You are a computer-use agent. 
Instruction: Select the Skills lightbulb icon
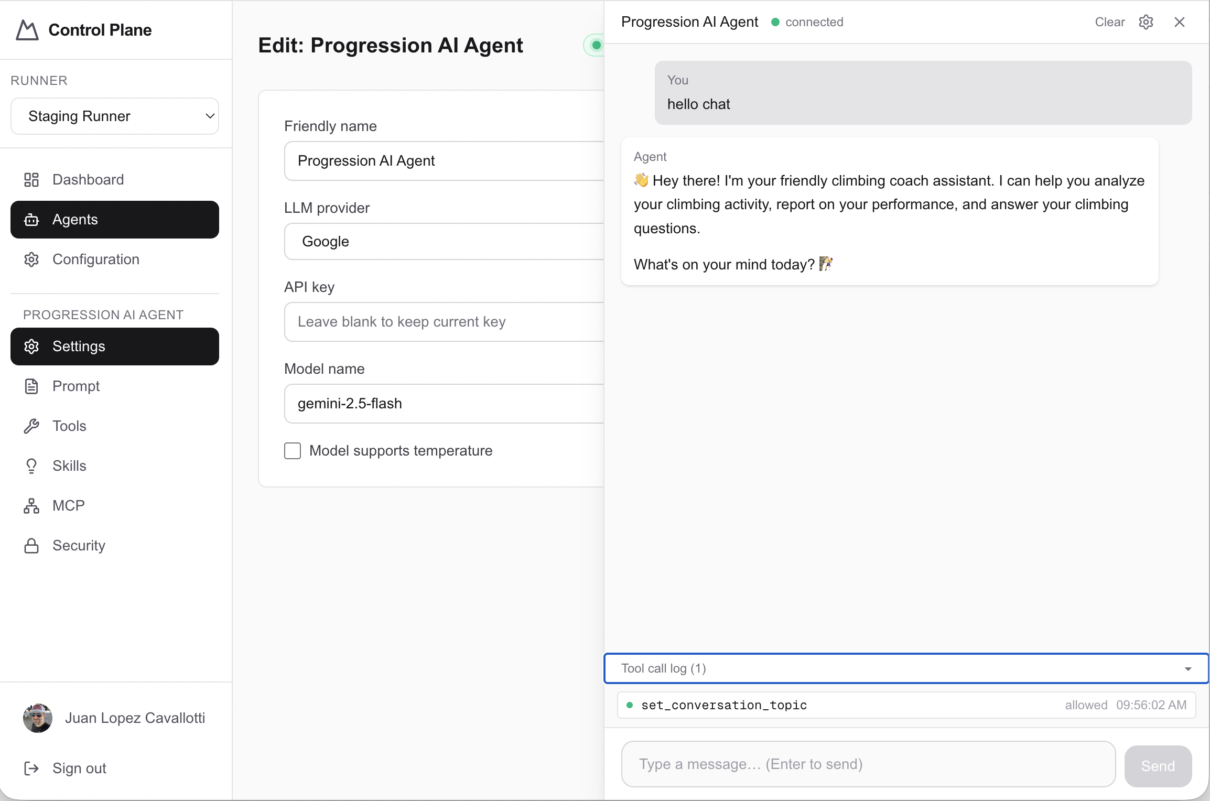point(32,466)
